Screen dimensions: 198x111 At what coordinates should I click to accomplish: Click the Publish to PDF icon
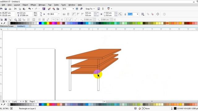click(x=58, y=9)
